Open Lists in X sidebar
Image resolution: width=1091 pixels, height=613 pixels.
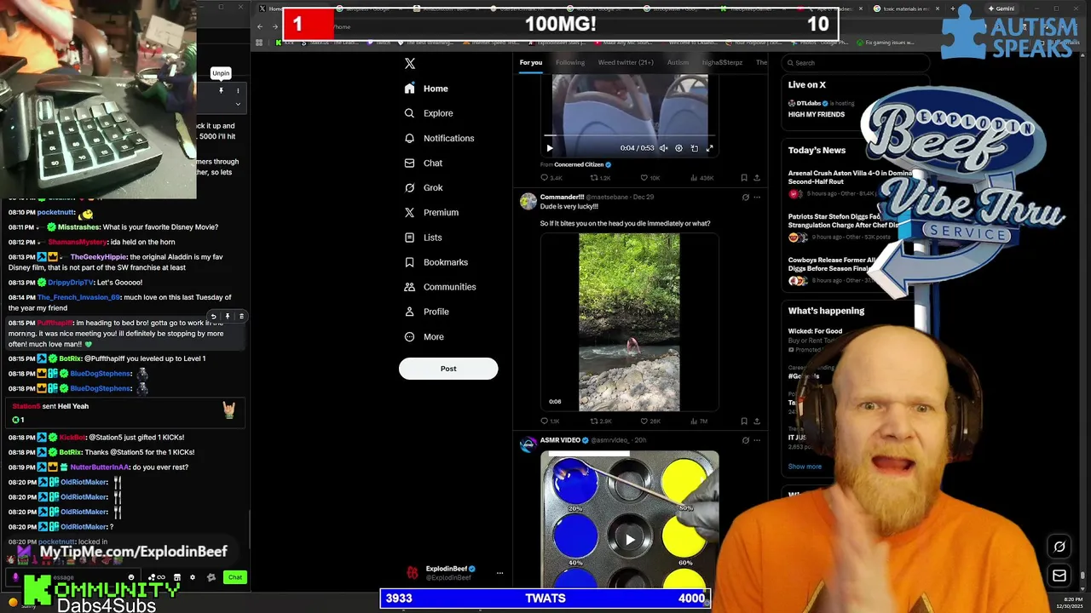423,238
